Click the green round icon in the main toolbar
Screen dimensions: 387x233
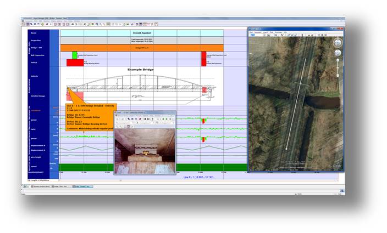pyautogui.click(x=42, y=24)
